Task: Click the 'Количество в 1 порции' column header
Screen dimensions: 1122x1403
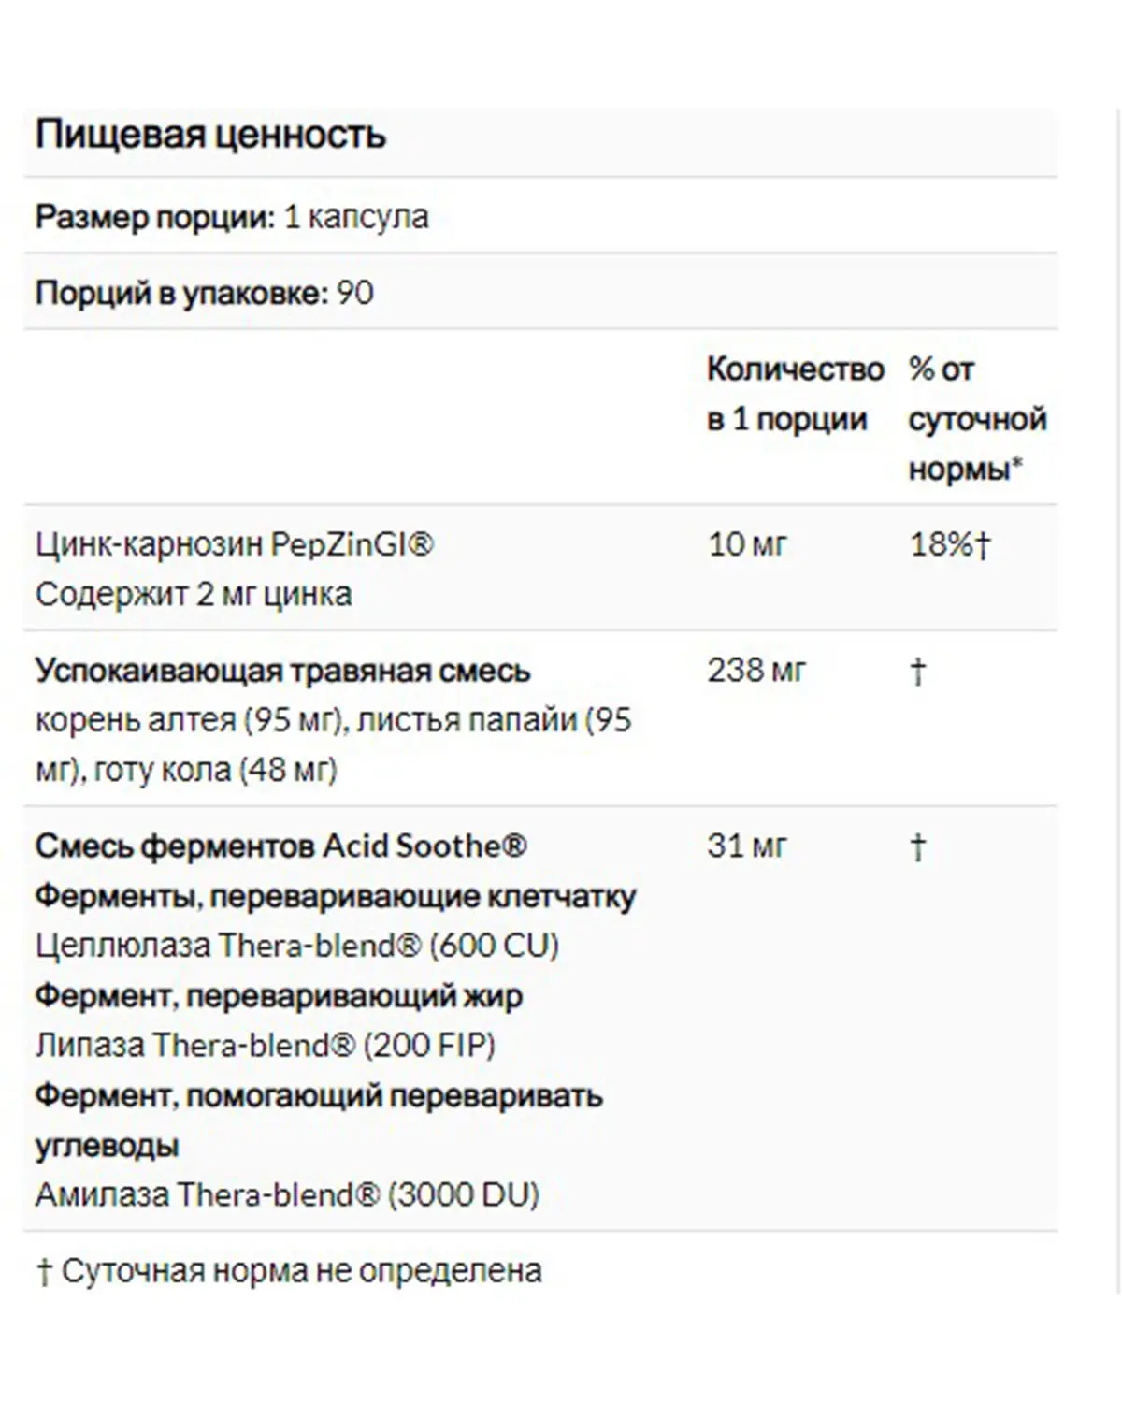Action: pos(795,394)
